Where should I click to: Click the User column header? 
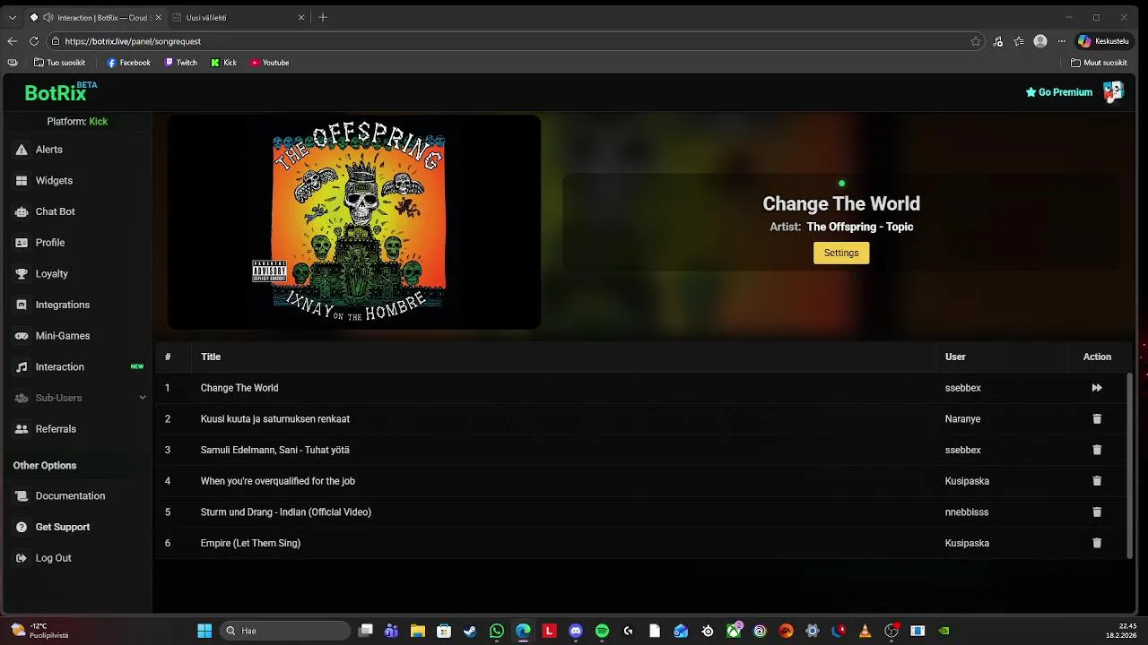tap(955, 357)
